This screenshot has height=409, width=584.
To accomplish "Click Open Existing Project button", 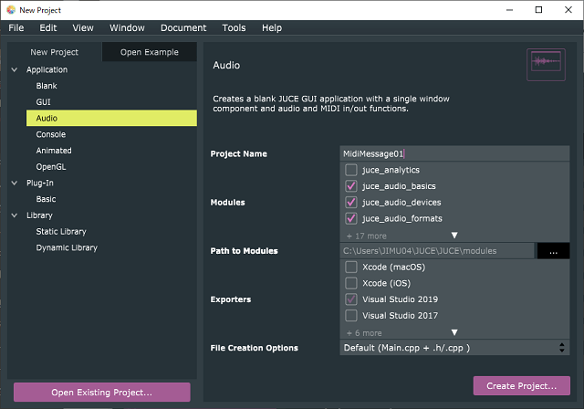I will (x=101, y=392).
